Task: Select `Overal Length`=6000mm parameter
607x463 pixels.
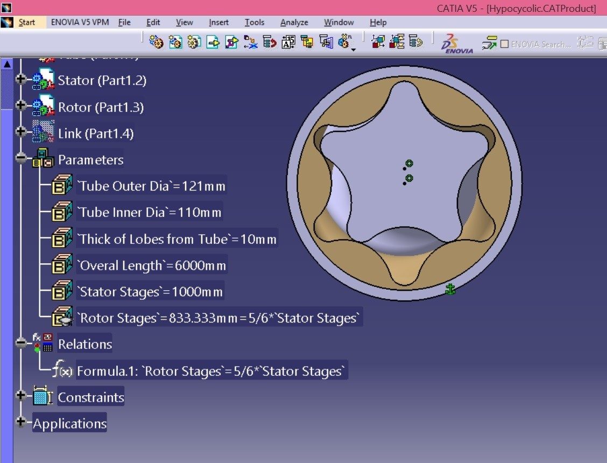Action: coord(151,266)
